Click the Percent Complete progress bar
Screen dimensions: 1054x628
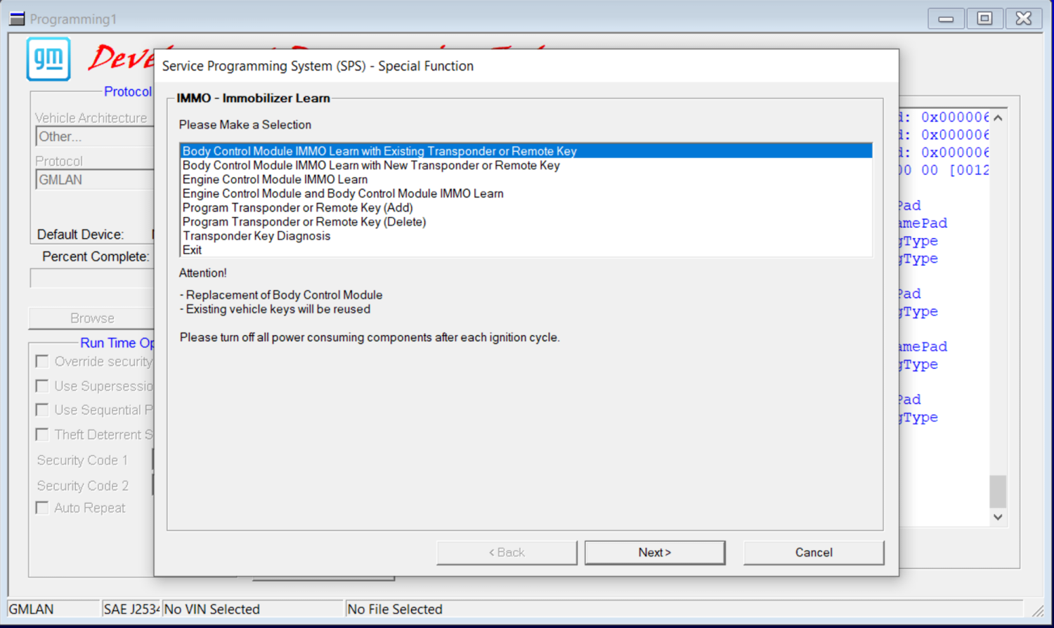92,278
